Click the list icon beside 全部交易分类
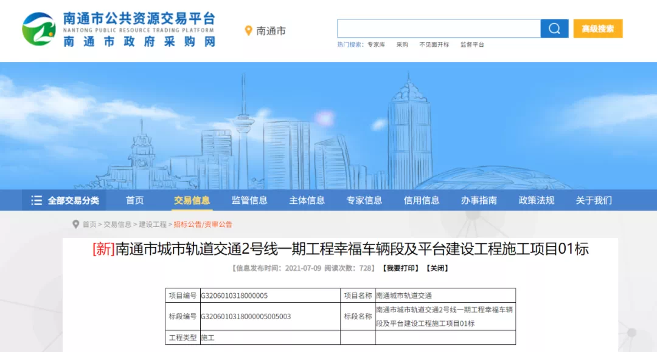This screenshot has width=657, height=352. coord(36,200)
